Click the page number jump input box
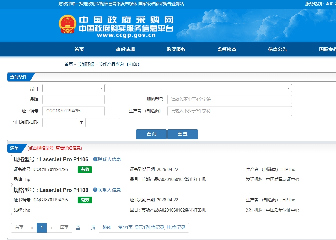Viewport: 336px width, 240px height. [x=85, y=228]
